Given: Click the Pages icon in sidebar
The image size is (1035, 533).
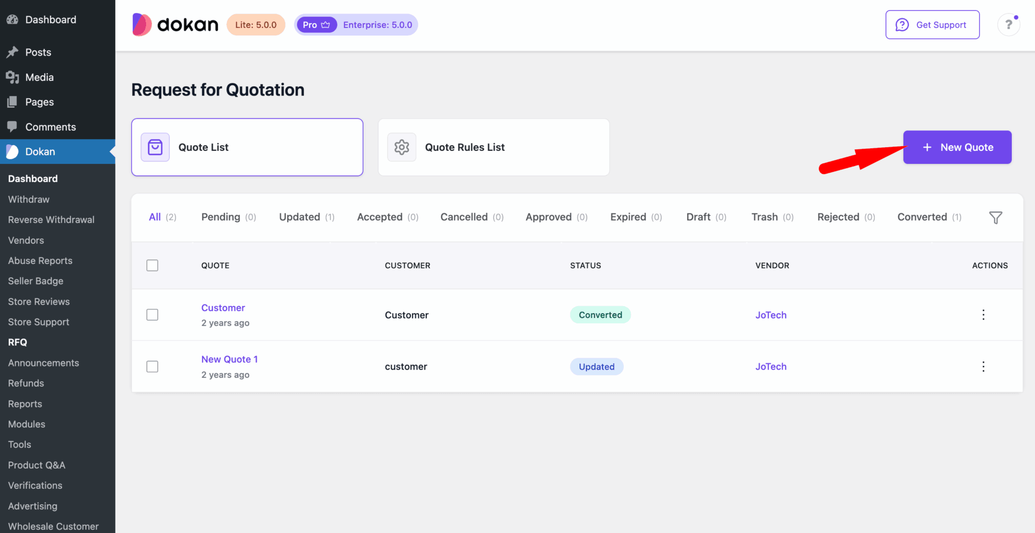Looking at the screenshot, I should pyautogui.click(x=12, y=102).
